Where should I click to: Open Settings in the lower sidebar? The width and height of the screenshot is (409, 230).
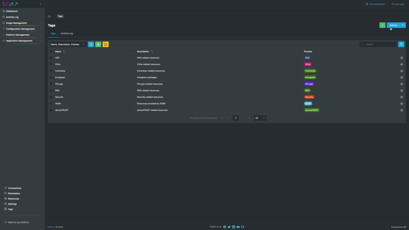[12, 204]
